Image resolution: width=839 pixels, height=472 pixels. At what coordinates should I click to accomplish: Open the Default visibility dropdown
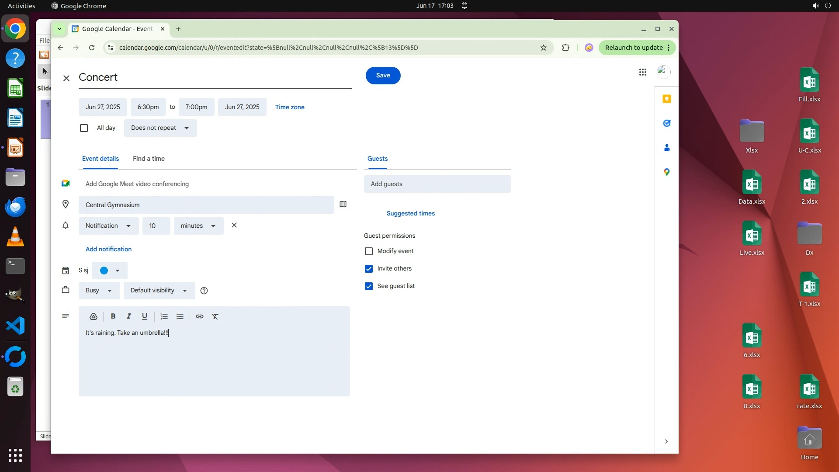point(159,291)
